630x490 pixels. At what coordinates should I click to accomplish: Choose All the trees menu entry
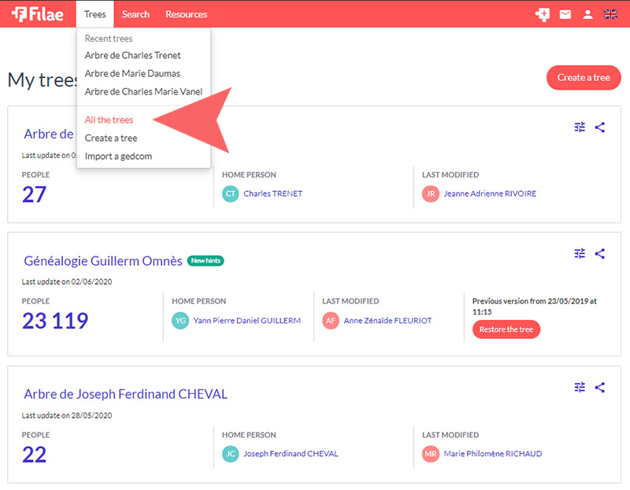(x=109, y=120)
